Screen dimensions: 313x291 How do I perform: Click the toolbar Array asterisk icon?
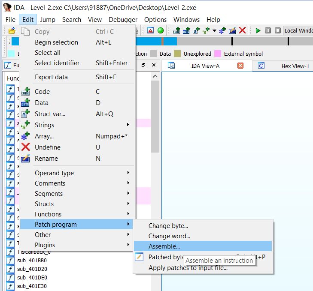point(222,30)
